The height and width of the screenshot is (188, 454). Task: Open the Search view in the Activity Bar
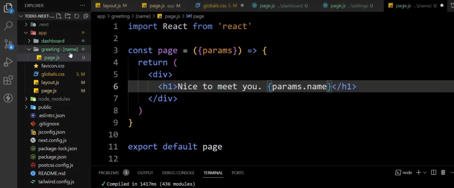click(x=8, y=25)
